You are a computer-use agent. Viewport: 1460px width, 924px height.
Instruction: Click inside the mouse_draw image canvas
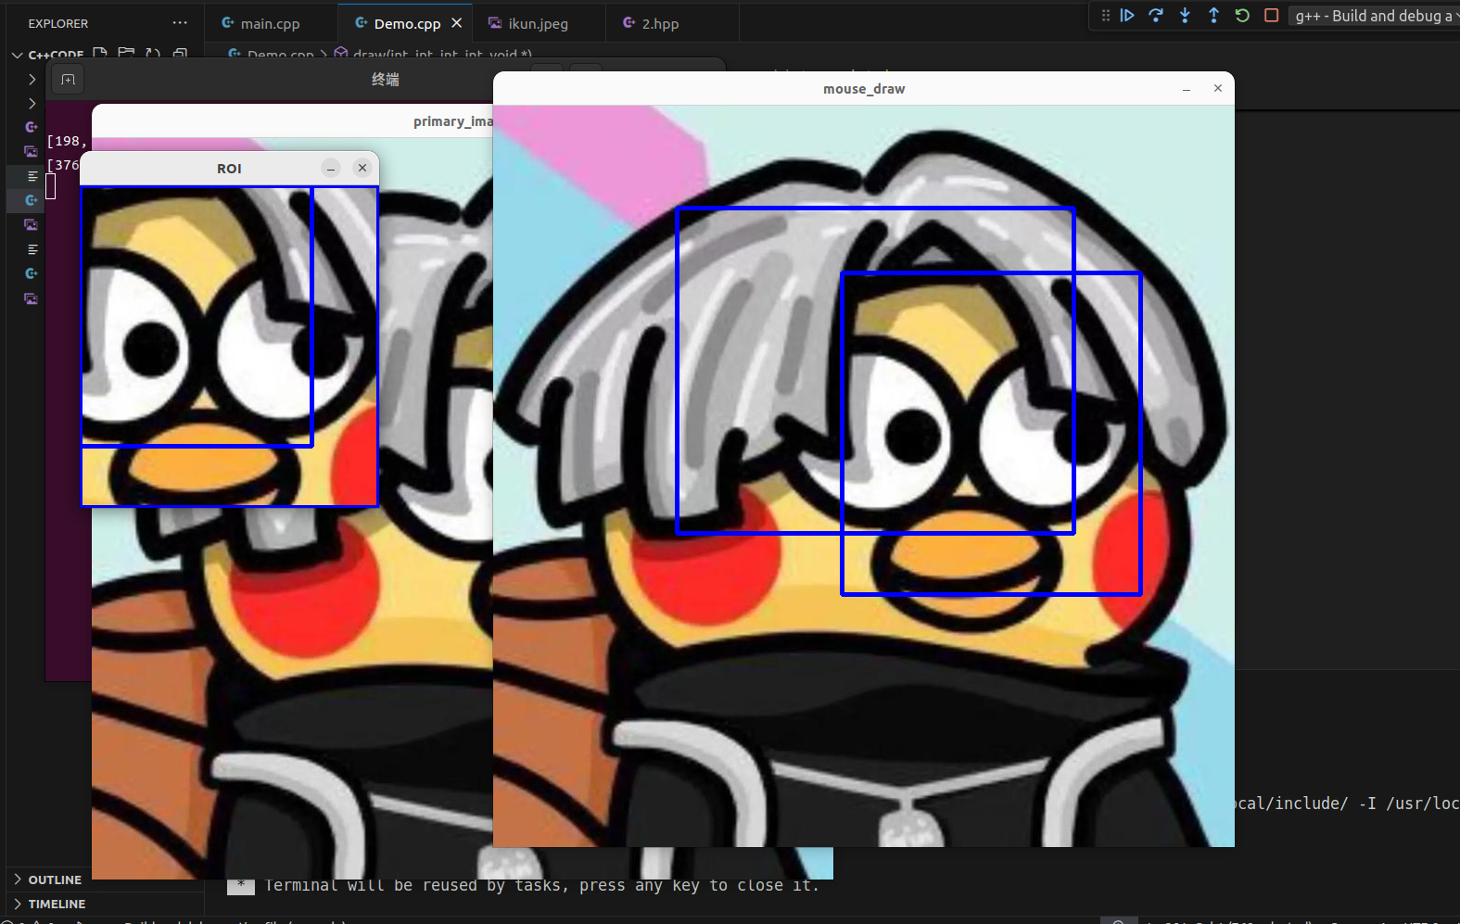coord(864,475)
